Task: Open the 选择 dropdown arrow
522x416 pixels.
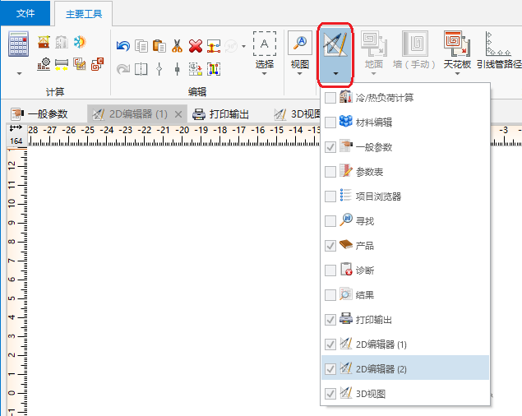Action: 264,74
